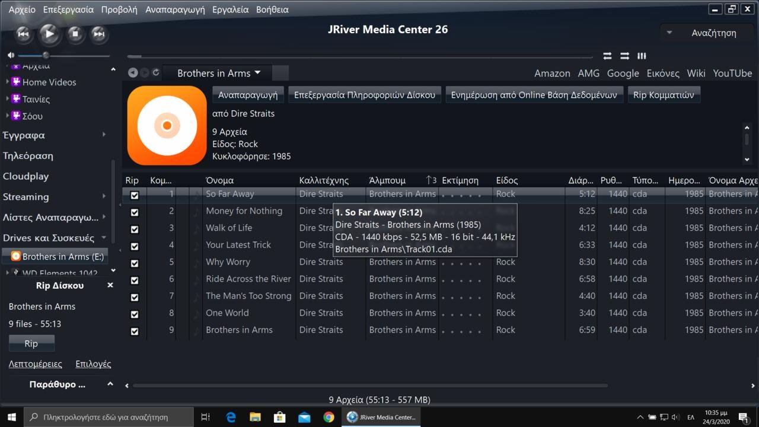Click the Rip Κομματιών button
Viewport: 759px width, 427px height.
(664, 95)
